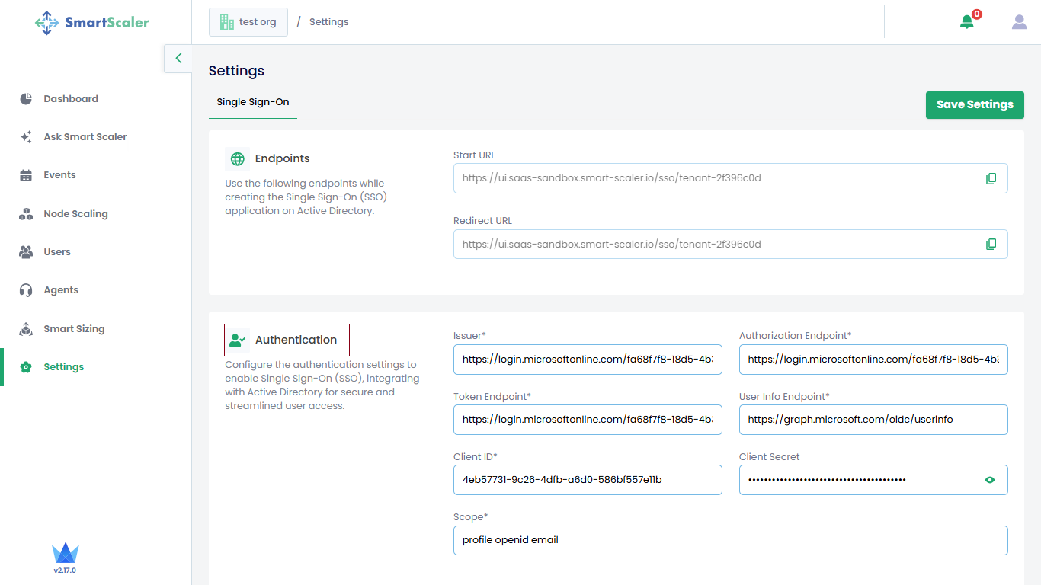The image size is (1041, 585).
Task: Open the test org organization selector
Action: point(248,22)
